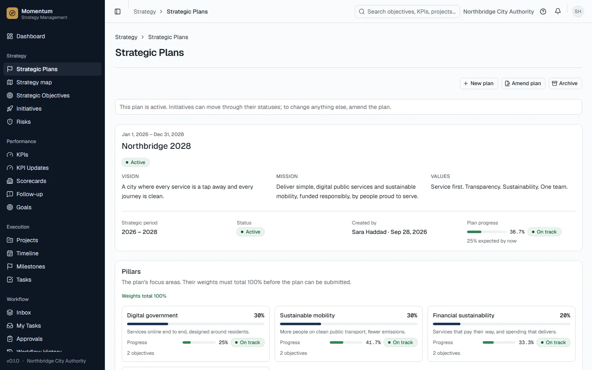This screenshot has width=592, height=370.
Task: Click the On track badge for Plan progress
Action: pos(544,232)
